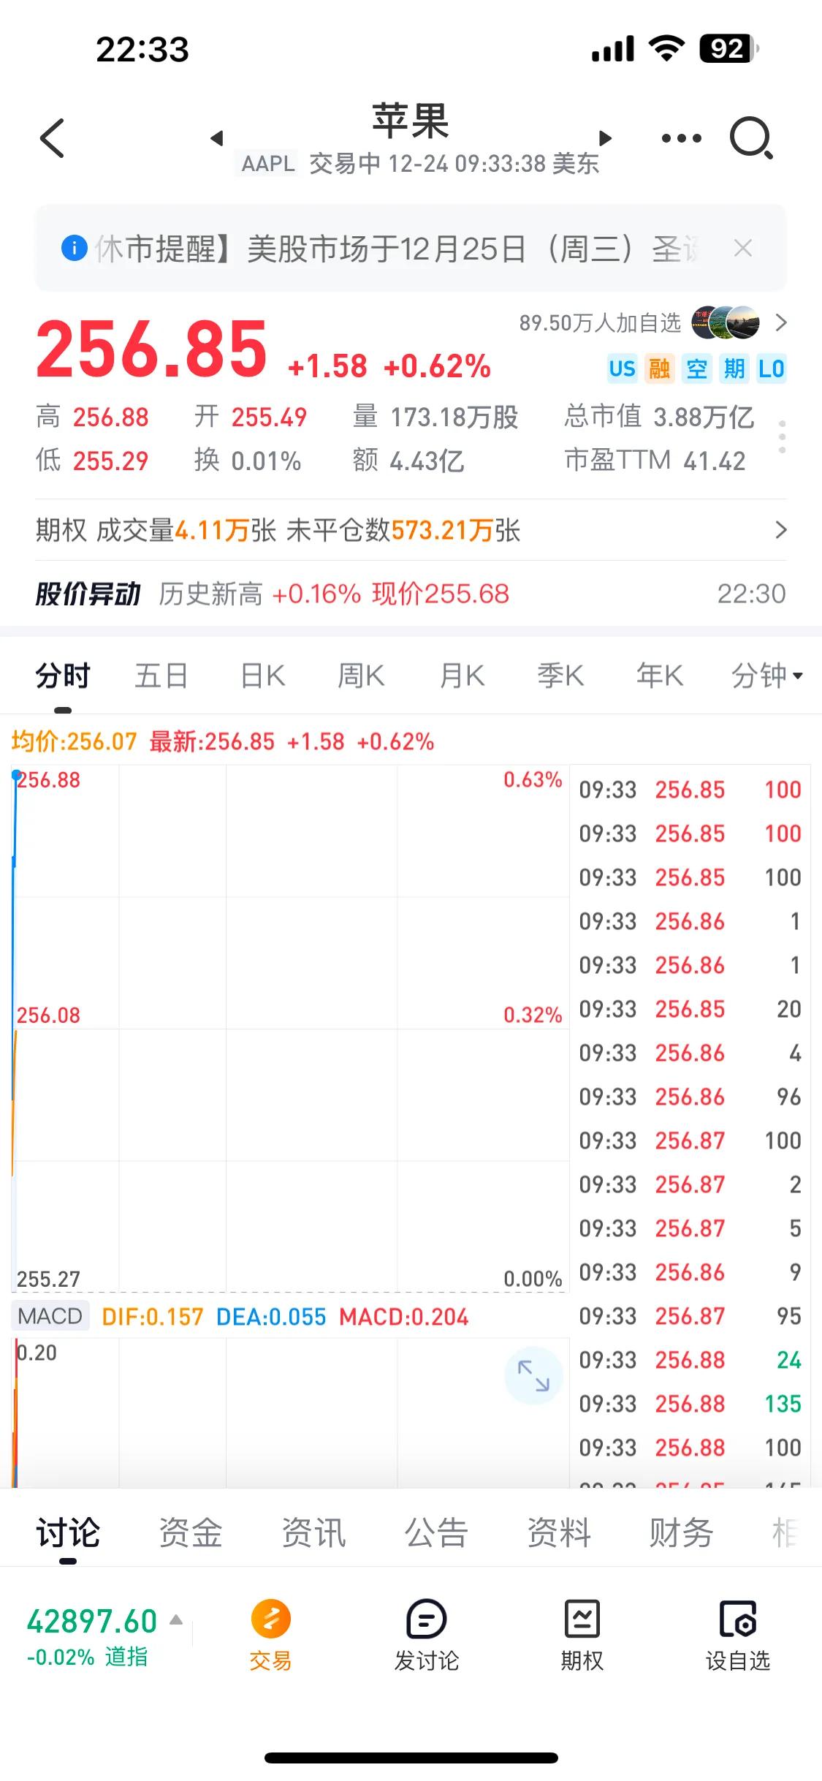This screenshot has width=822, height=1781.
Task: Dismiss the 休市提醒 notice banner
Action: (x=743, y=249)
